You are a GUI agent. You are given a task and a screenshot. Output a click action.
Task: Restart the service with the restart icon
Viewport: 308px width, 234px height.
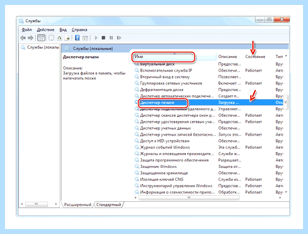pos(119,38)
